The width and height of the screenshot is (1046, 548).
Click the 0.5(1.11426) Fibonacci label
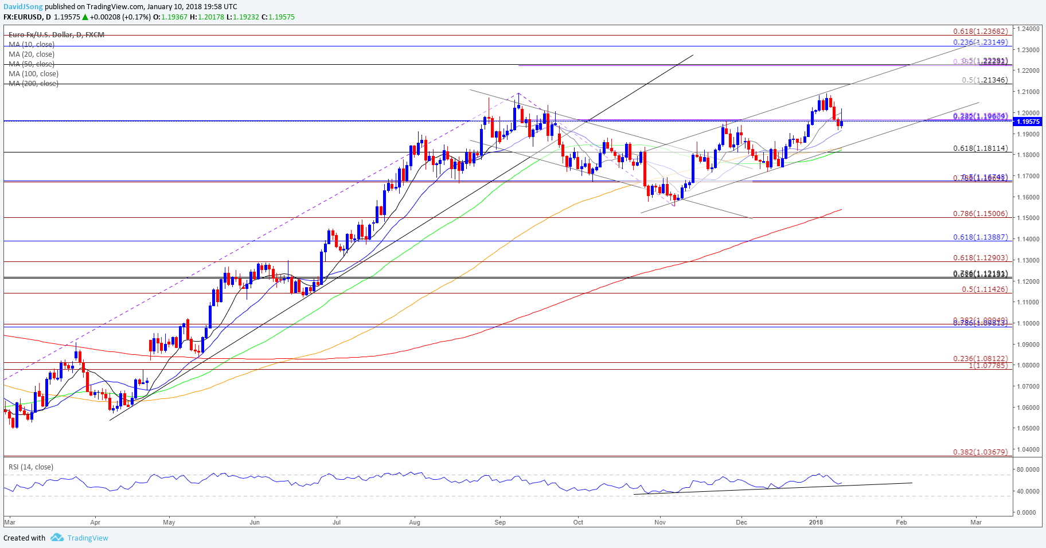click(985, 289)
